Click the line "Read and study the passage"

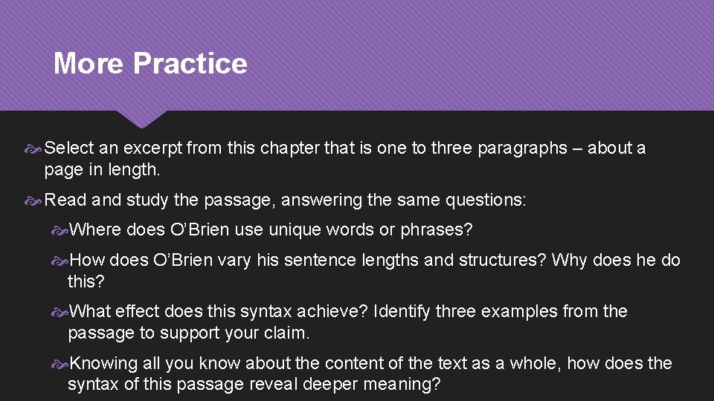pyautogui.click(x=186, y=200)
